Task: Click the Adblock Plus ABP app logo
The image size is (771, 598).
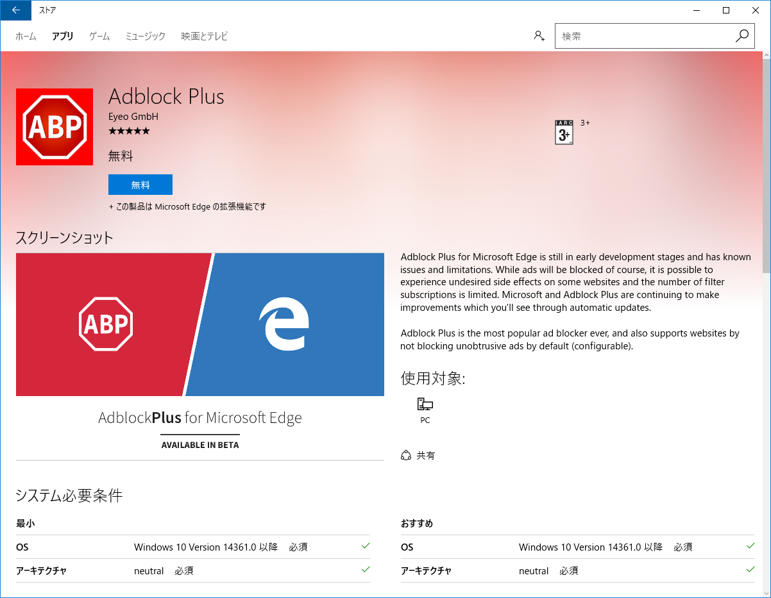Action: (x=55, y=127)
